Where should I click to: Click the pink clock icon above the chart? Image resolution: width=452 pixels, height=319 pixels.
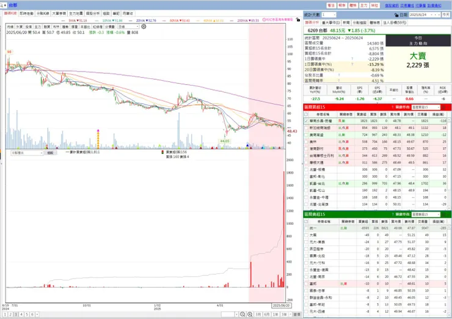(264, 20)
